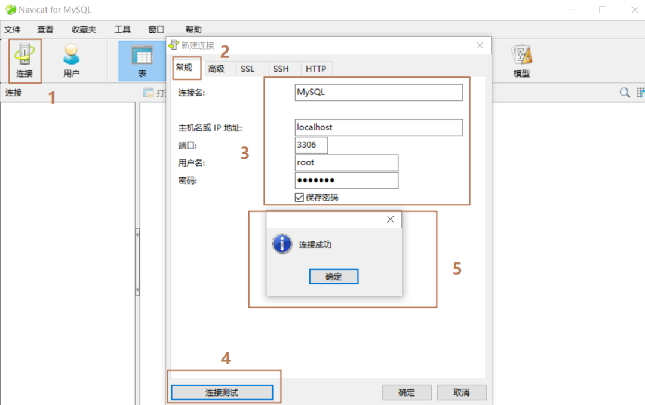Open the 文件 menu
Viewport: 645px width, 405px height.
[13, 30]
